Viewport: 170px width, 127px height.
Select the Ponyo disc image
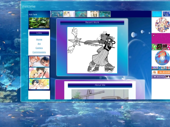[162, 58]
